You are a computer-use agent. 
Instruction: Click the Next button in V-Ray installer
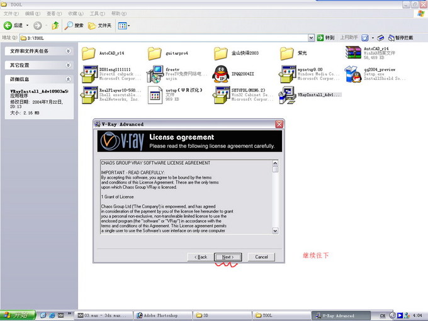click(228, 257)
